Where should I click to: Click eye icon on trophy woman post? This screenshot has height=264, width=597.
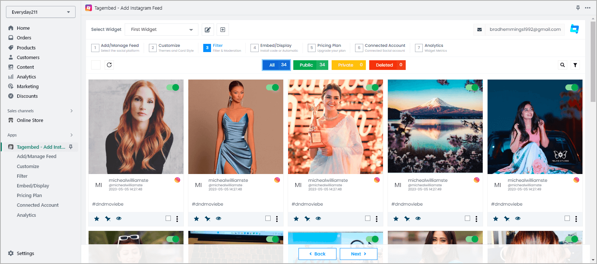pyautogui.click(x=318, y=219)
